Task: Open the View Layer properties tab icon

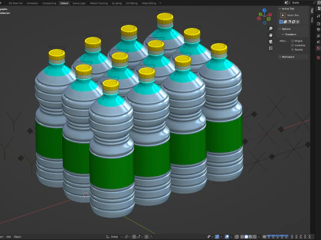Action: (318, 35)
